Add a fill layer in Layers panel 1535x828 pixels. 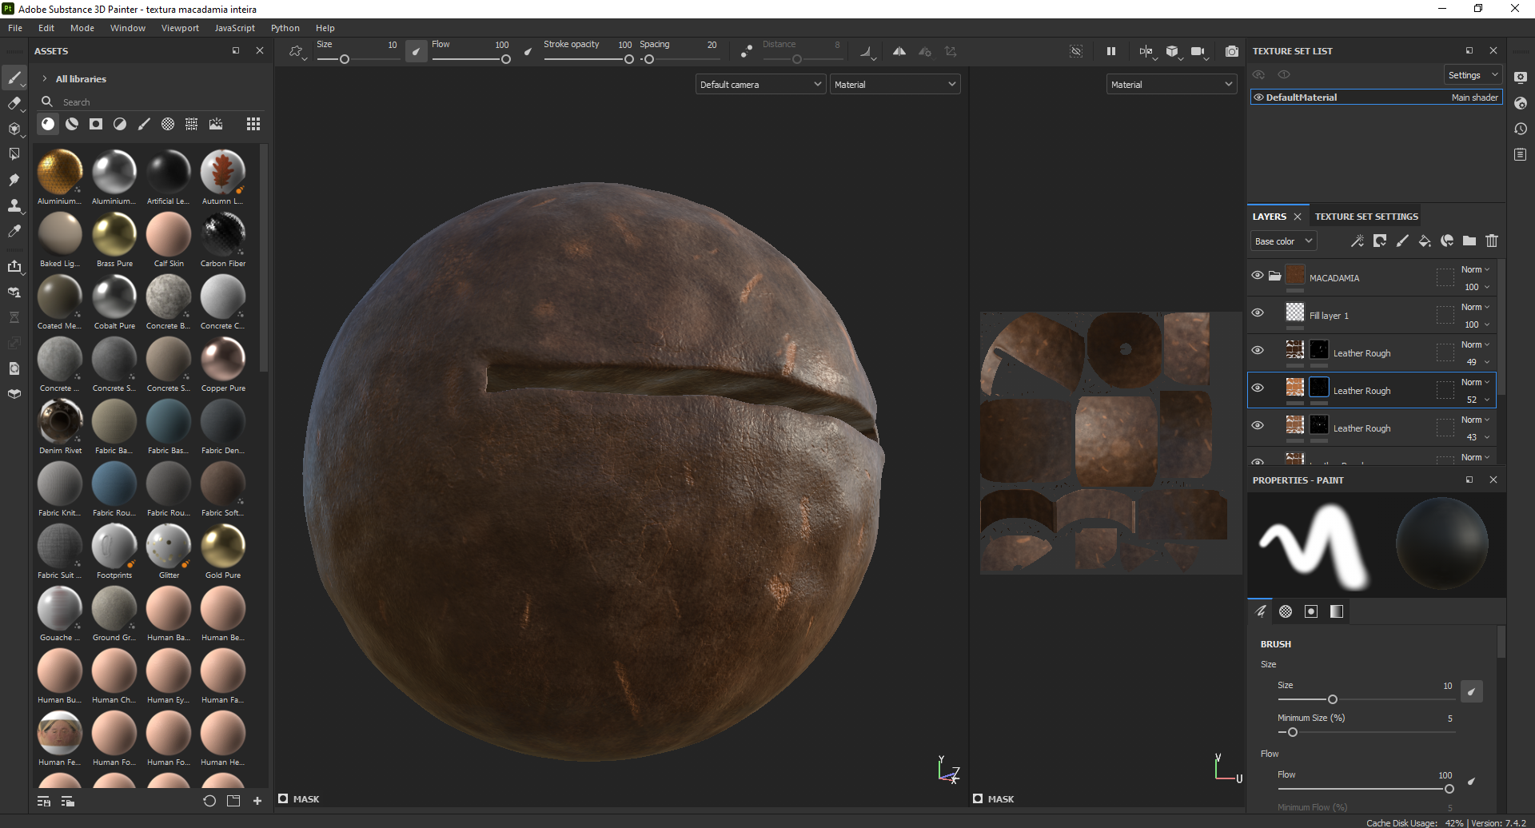tap(1424, 241)
